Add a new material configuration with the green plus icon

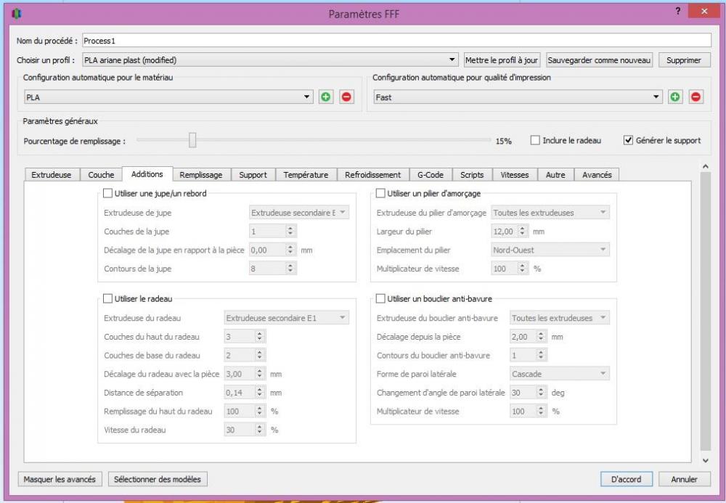pyautogui.click(x=326, y=97)
